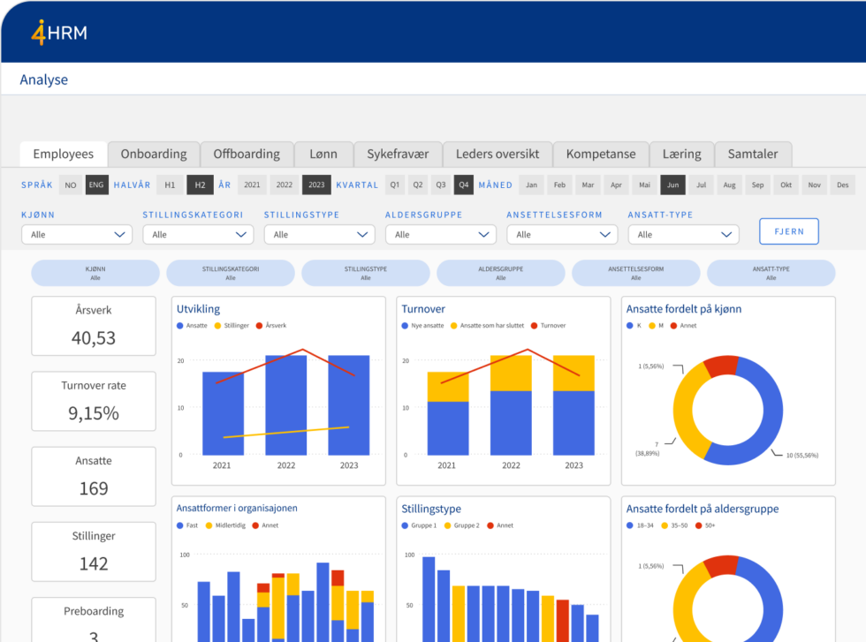866x642 pixels.
Task: Open the Kjønn dropdown
Action: point(77,235)
